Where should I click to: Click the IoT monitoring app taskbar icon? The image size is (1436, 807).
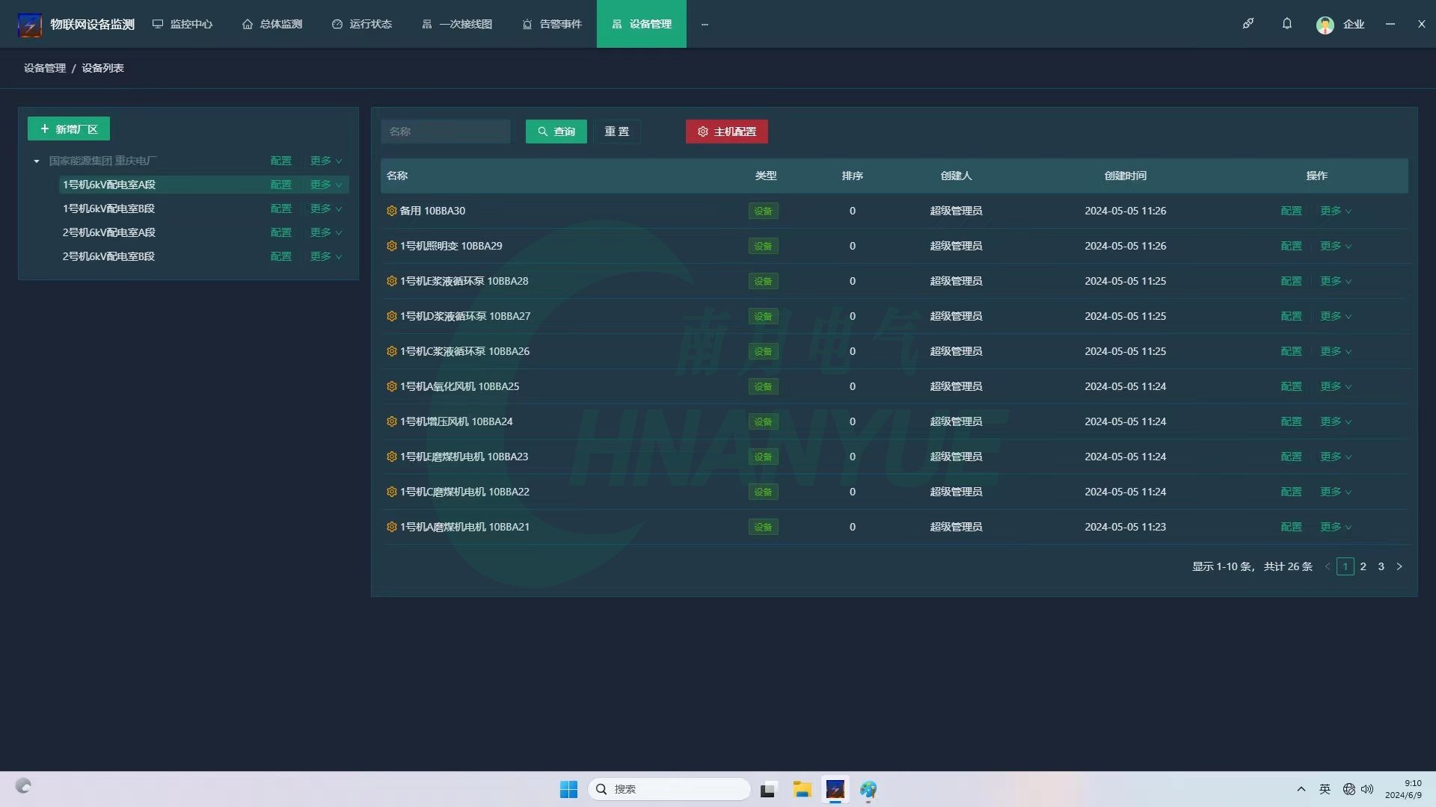835,789
